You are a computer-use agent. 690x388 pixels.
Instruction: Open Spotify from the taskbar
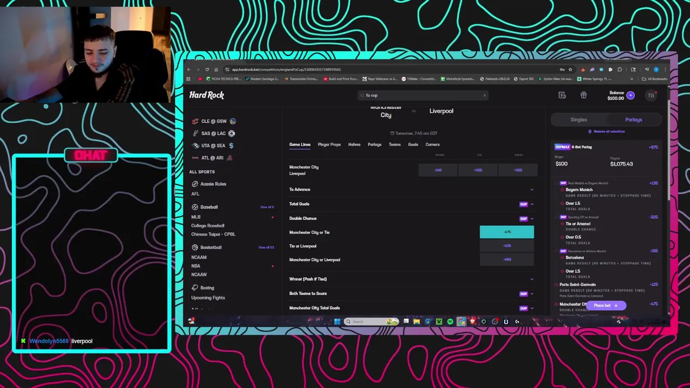(x=450, y=322)
